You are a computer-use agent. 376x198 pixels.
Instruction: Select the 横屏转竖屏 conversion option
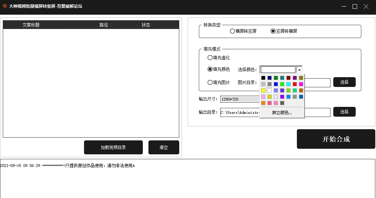tap(243, 31)
